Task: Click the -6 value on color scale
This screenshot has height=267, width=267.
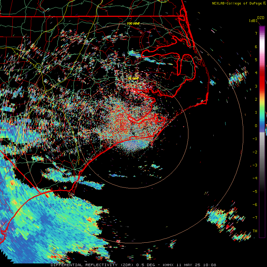Action: (255, 205)
